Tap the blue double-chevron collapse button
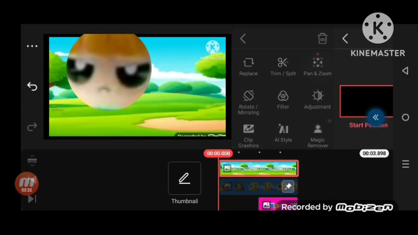This screenshot has height=235, width=418. point(376,117)
